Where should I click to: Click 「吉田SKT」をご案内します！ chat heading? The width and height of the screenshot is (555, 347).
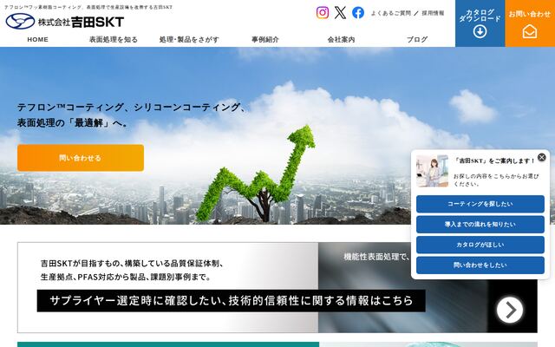click(x=494, y=160)
